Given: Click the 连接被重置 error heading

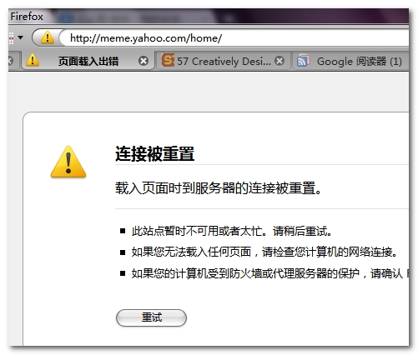Looking at the screenshot, I should point(154,153).
